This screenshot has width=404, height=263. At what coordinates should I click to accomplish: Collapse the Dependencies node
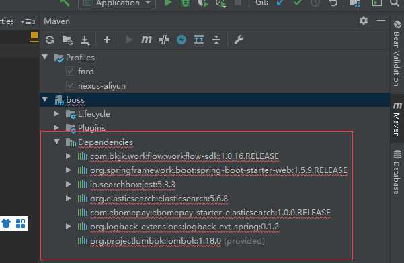coord(57,142)
